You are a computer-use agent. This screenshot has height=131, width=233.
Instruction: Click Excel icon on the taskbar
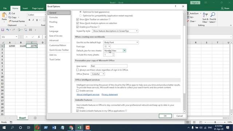pos(79,128)
